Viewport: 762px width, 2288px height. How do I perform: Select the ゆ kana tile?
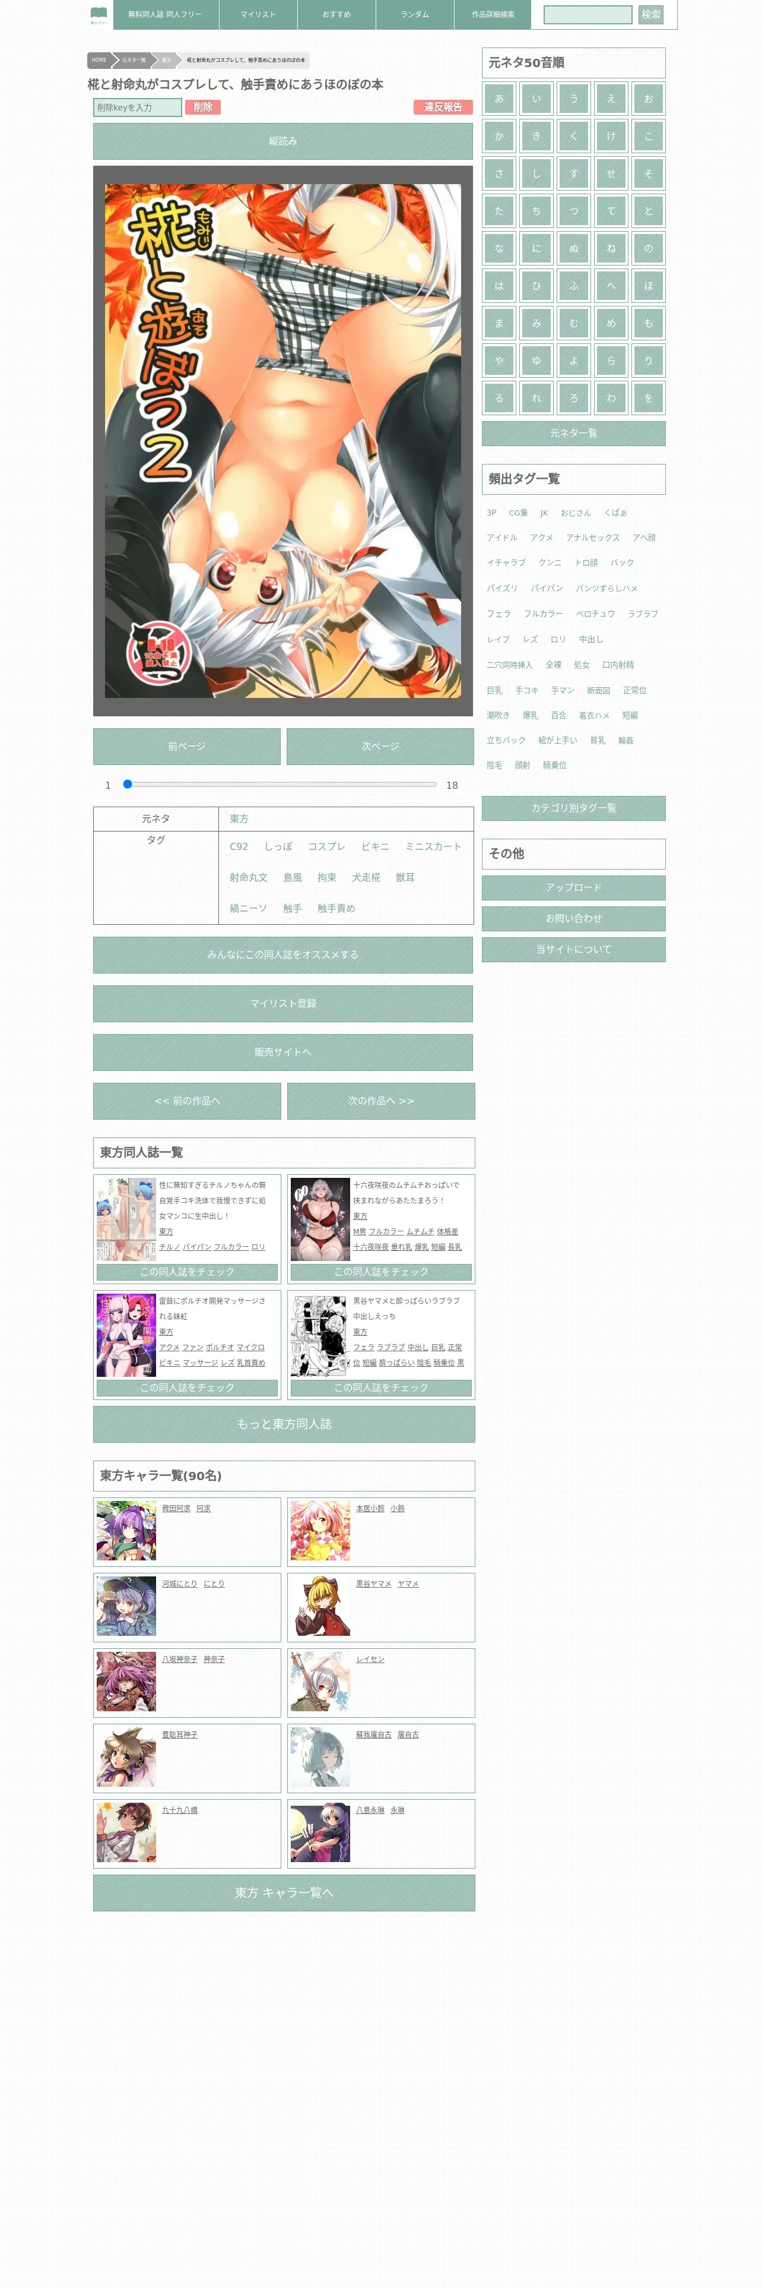[536, 361]
